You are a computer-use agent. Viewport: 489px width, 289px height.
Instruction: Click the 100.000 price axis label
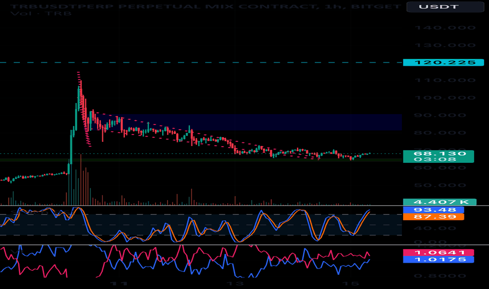pyautogui.click(x=445, y=98)
